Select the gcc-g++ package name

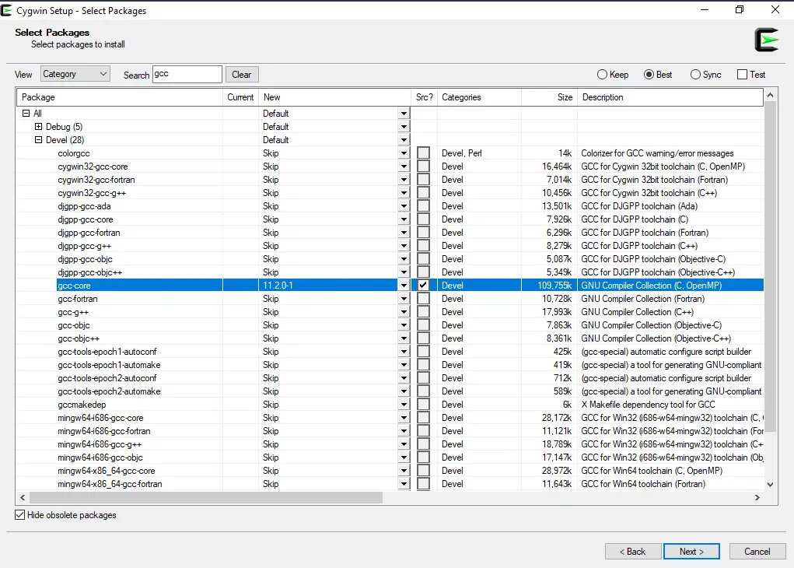point(73,312)
